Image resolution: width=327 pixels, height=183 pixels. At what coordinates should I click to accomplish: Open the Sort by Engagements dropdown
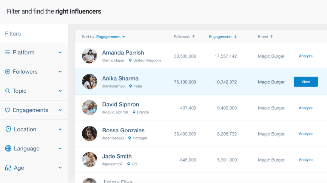pos(111,37)
